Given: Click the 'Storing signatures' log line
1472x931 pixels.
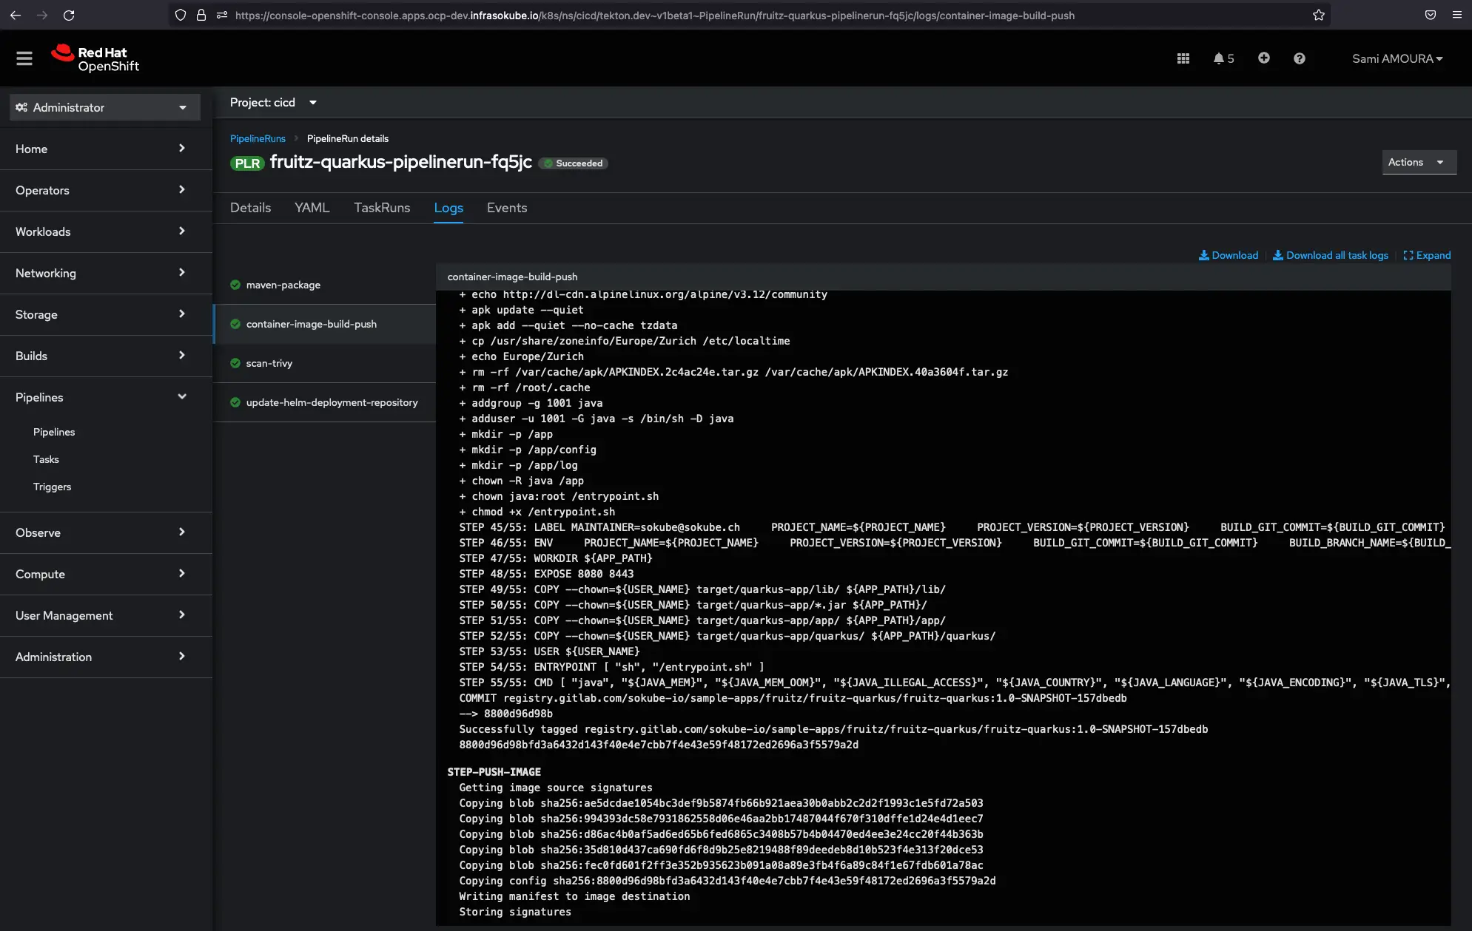Looking at the screenshot, I should [515, 912].
